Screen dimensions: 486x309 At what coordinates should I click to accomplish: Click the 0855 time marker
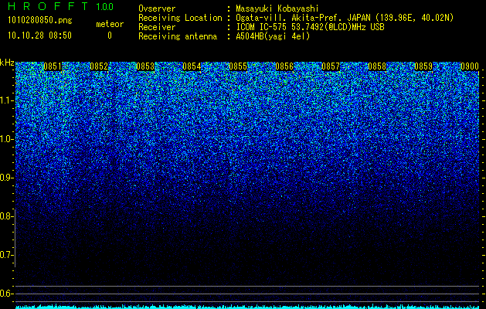pos(238,66)
